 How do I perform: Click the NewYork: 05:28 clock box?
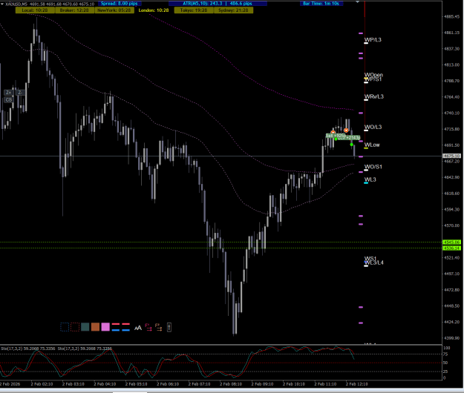(x=114, y=10)
